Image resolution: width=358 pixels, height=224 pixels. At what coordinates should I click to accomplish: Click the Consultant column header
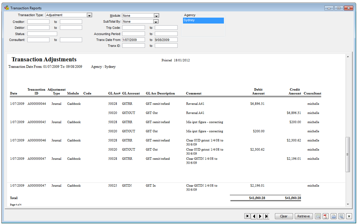(312, 93)
